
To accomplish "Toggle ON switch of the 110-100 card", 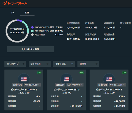I will tap(124, 73).
